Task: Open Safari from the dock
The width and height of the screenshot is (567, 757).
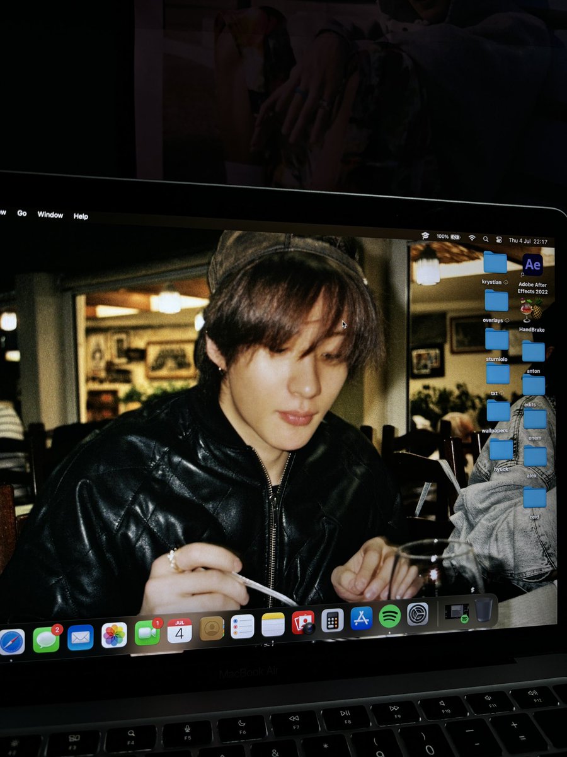Action: pyautogui.click(x=11, y=642)
